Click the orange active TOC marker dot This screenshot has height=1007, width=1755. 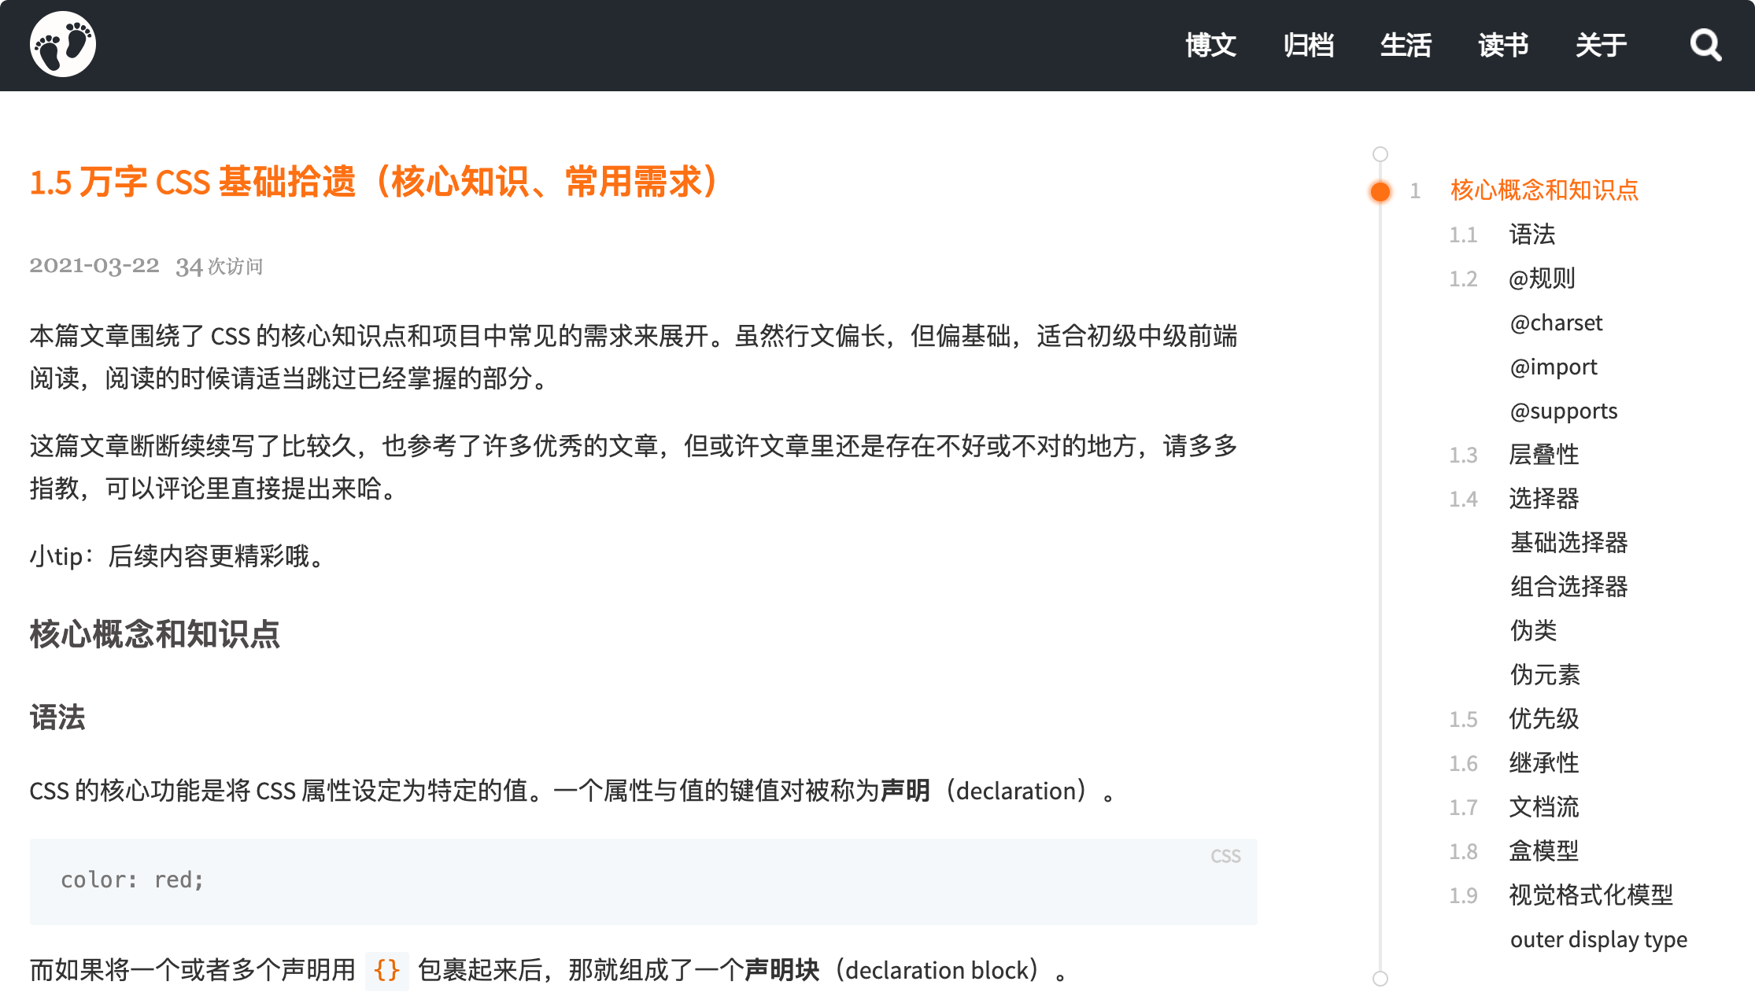pyautogui.click(x=1380, y=191)
